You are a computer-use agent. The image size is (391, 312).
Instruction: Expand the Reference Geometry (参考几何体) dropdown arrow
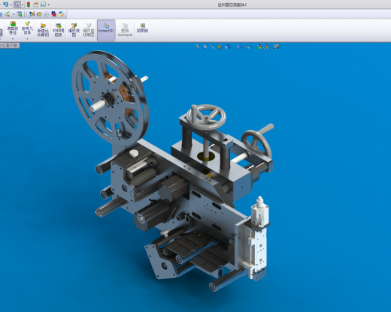tap(27, 39)
